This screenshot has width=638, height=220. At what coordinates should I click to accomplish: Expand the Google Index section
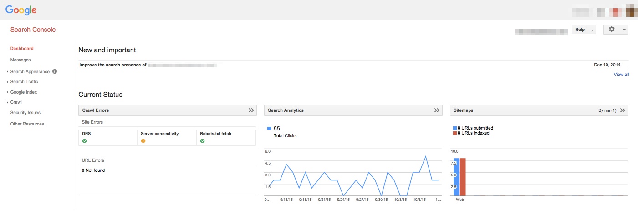tap(24, 92)
